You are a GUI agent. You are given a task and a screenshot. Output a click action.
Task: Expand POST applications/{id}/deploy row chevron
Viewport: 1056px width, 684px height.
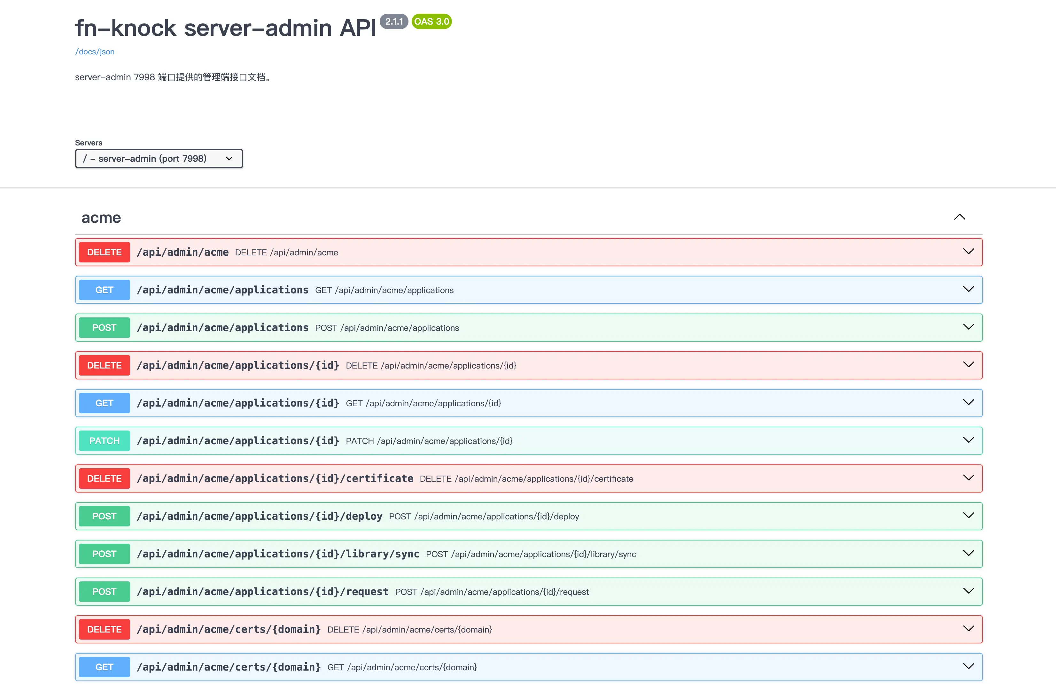tap(969, 516)
